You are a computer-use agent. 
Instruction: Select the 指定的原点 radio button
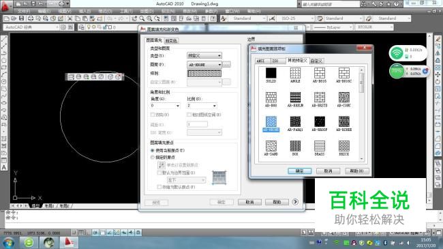[x=153, y=158]
